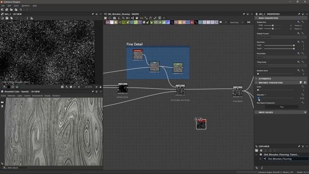Click the Input Values section header
Screen dimensions: 309x174
[281, 112]
